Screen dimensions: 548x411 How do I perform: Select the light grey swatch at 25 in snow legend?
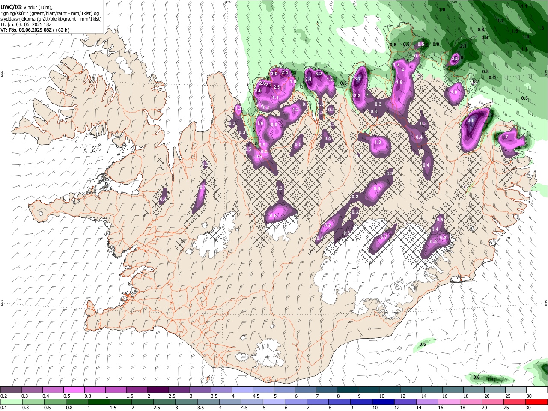tap(516, 390)
